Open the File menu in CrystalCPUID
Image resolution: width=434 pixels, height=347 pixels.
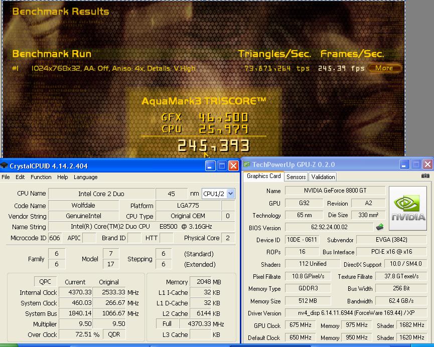[x=6, y=177]
